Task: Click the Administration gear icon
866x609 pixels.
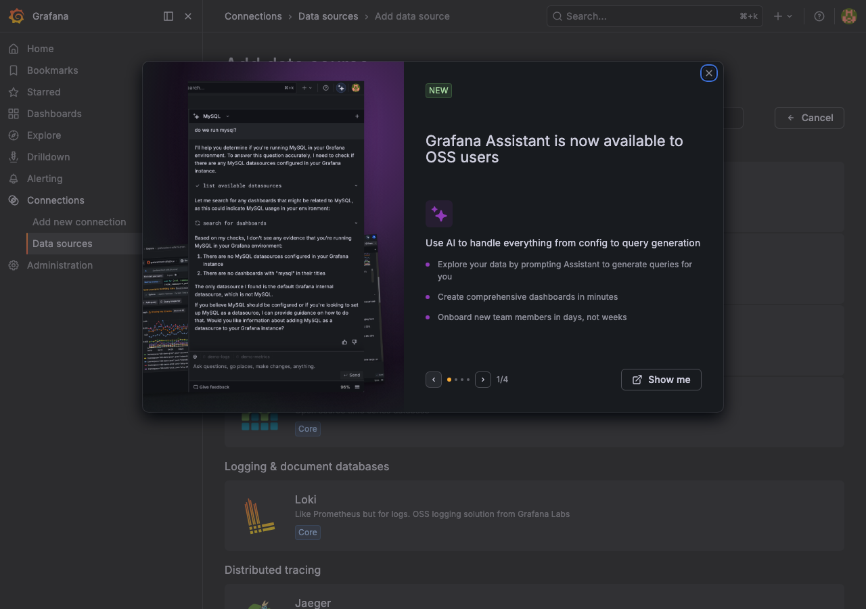Action: click(14, 265)
